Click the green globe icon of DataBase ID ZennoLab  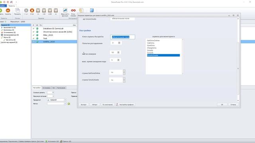(37, 29)
